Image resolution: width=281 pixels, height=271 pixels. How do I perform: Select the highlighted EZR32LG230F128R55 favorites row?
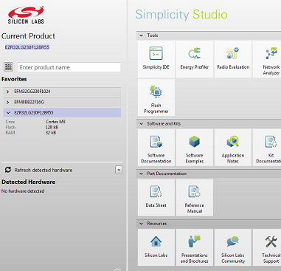[x=62, y=113]
